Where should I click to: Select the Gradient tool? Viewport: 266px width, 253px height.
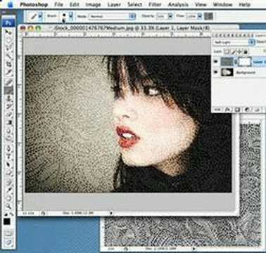[x=9, y=122]
